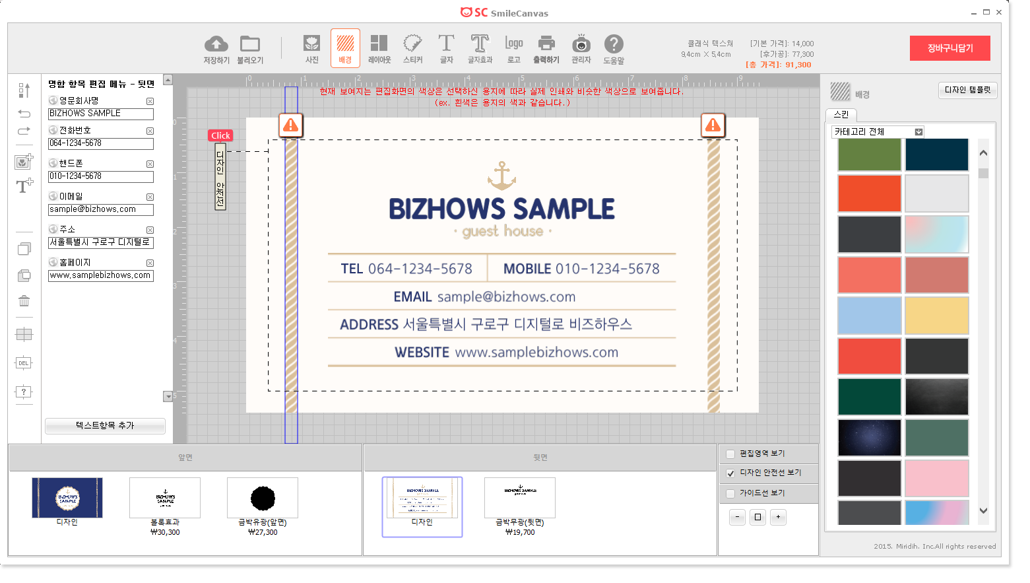Select the front 디자인 navy thumbnail
This screenshot has height=583, width=1030.
[x=67, y=498]
